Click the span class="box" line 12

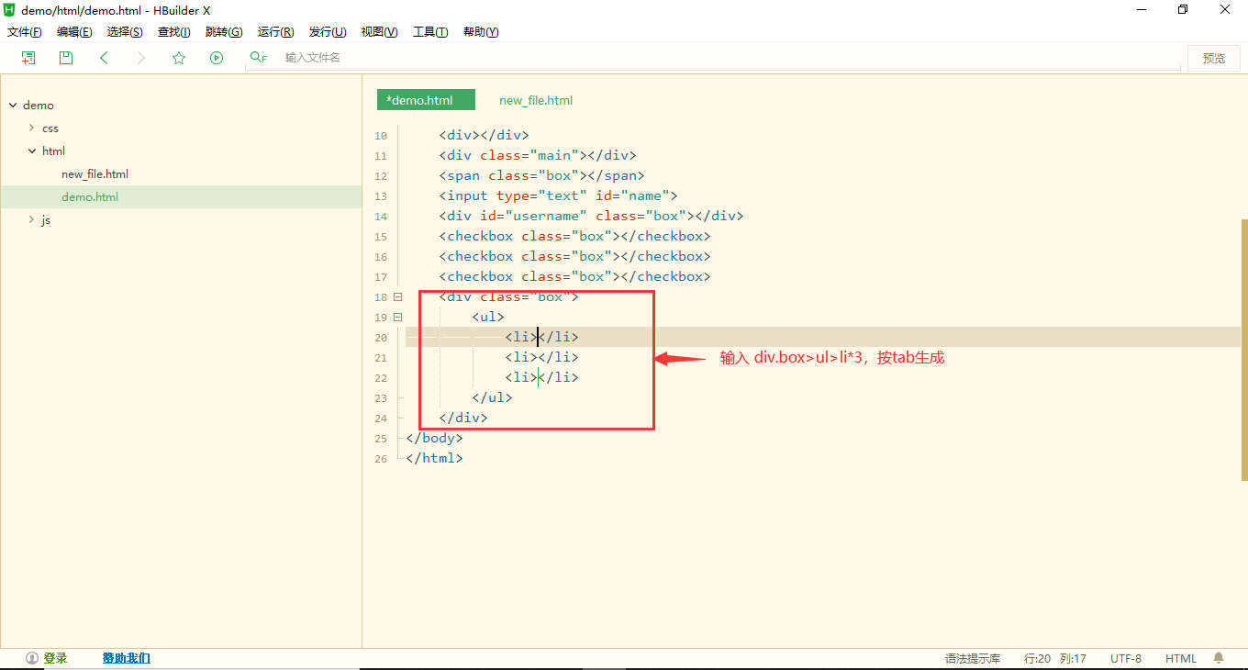pyautogui.click(x=541, y=175)
